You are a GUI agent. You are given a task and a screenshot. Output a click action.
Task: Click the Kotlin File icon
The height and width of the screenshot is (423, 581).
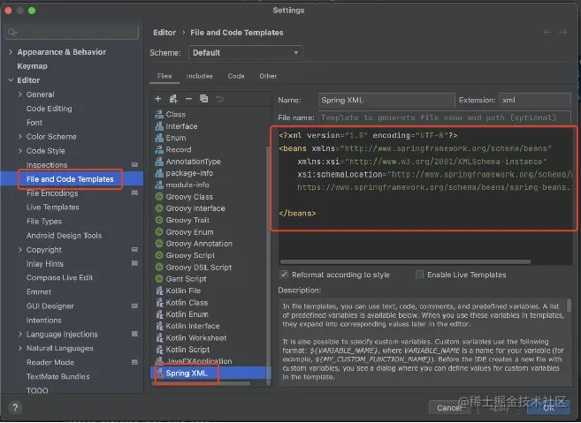[159, 291]
